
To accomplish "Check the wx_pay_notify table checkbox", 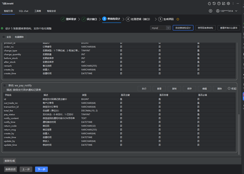I will point(5,85).
